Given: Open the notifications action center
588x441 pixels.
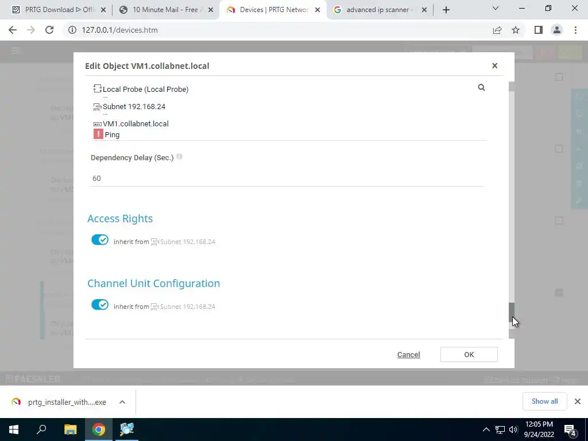Looking at the screenshot, I should [x=570, y=430].
